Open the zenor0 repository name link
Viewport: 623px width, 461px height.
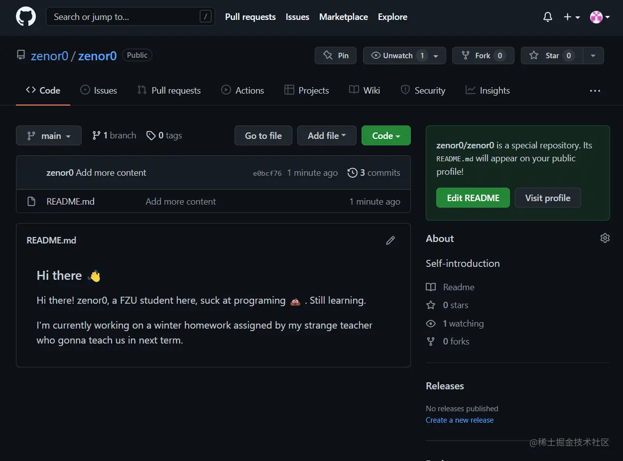click(97, 56)
